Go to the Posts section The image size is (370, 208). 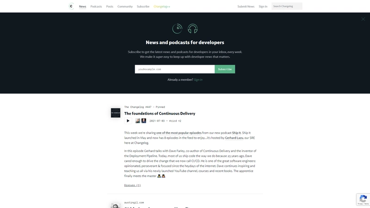click(110, 6)
